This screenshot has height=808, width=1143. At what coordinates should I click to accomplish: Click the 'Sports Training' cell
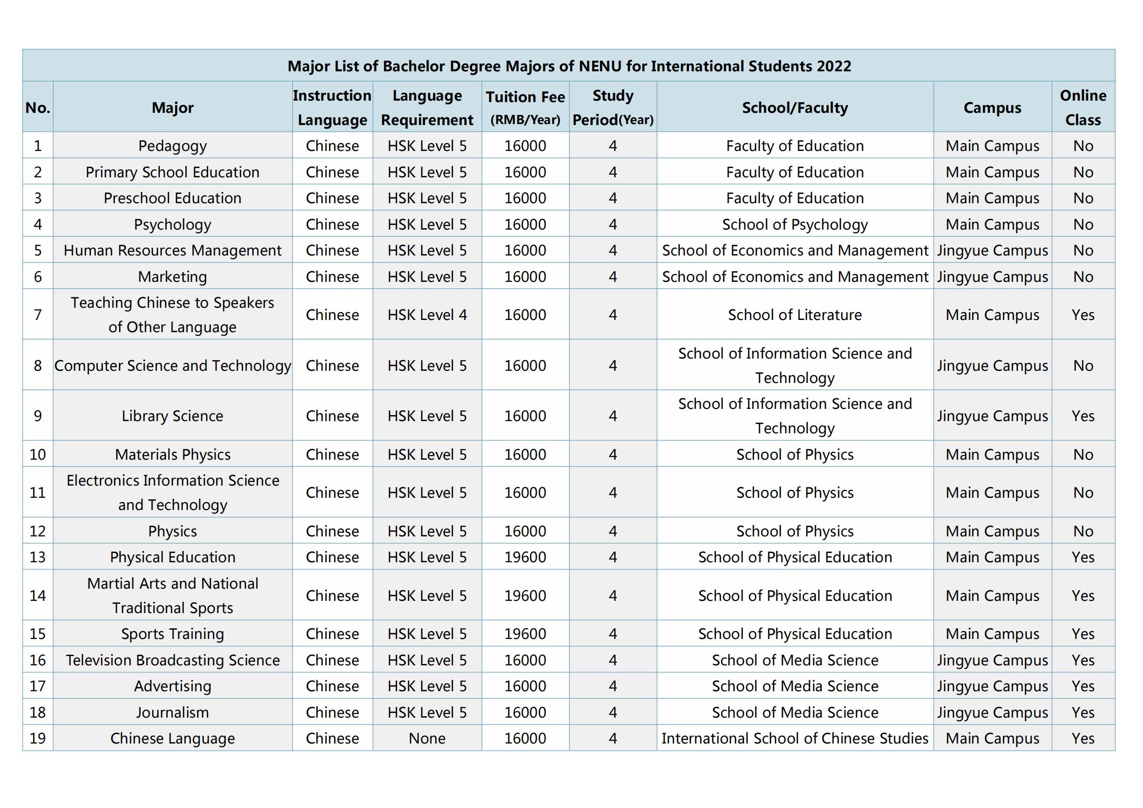click(x=172, y=634)
